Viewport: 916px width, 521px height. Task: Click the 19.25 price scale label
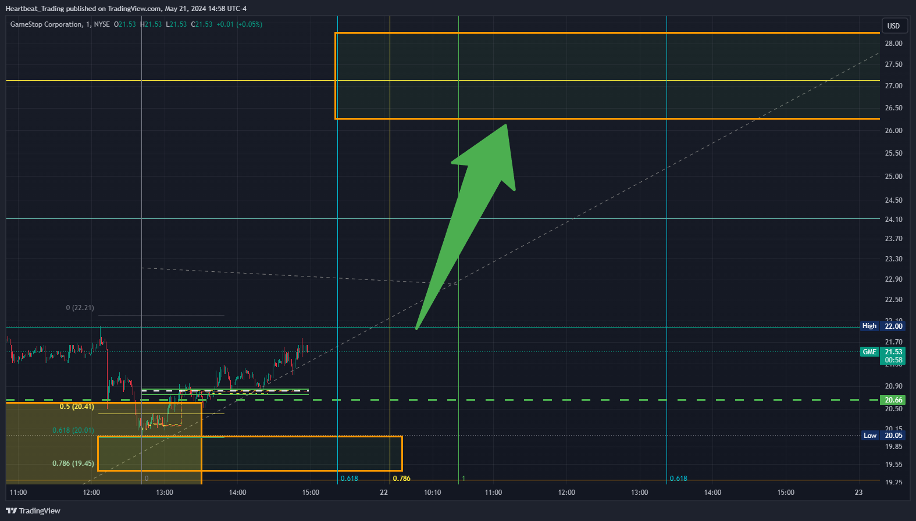coord(893,483)
